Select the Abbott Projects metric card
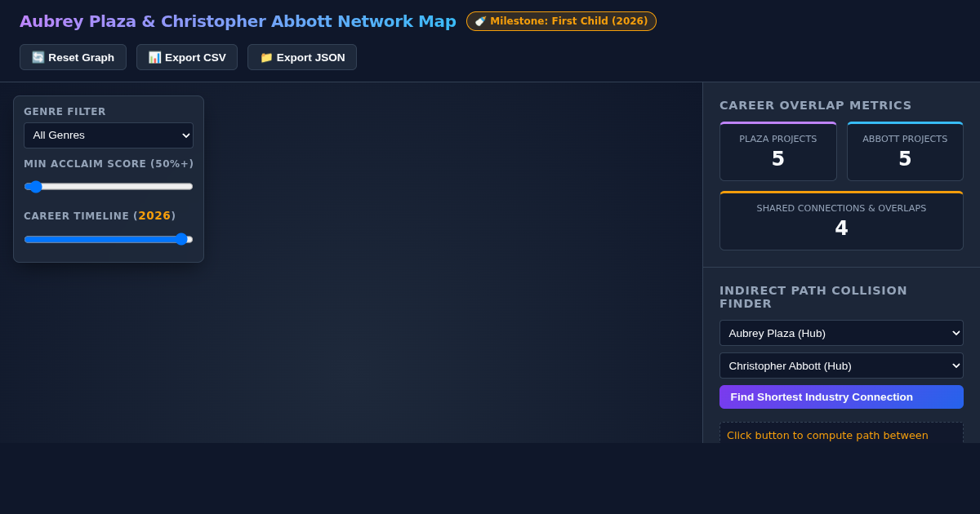Image resolution: width=980 pixels, height=514 pixels. point(905,152)
